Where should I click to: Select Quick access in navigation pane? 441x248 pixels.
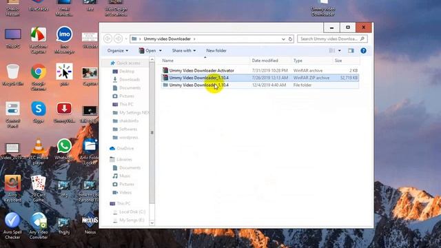[125, 63]
